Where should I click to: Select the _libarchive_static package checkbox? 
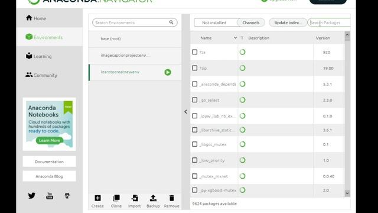(x=194, y=130)
